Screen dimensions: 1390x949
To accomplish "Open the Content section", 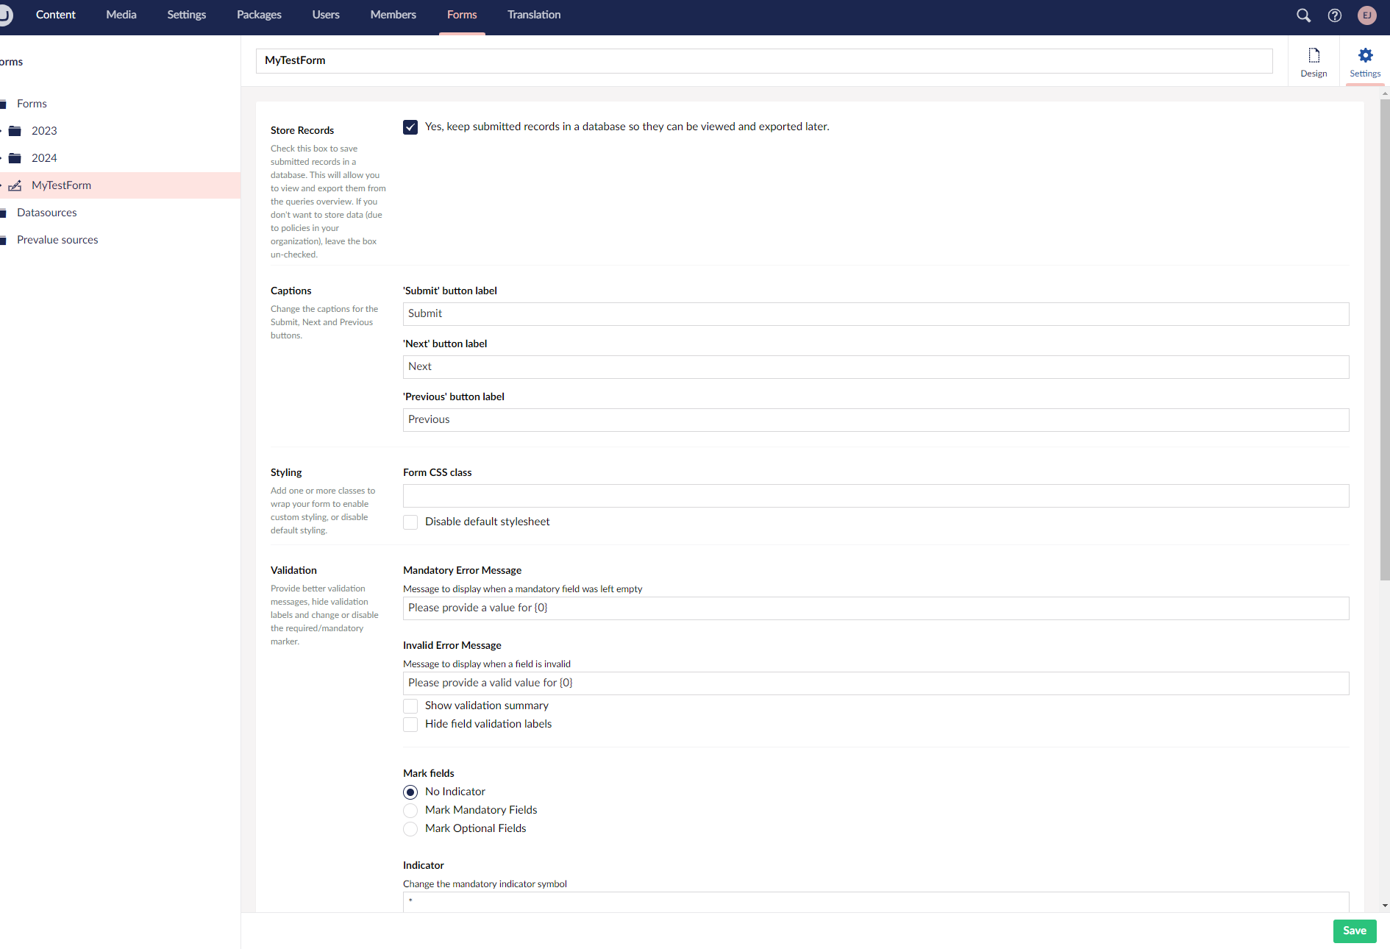I will [56, 15].
